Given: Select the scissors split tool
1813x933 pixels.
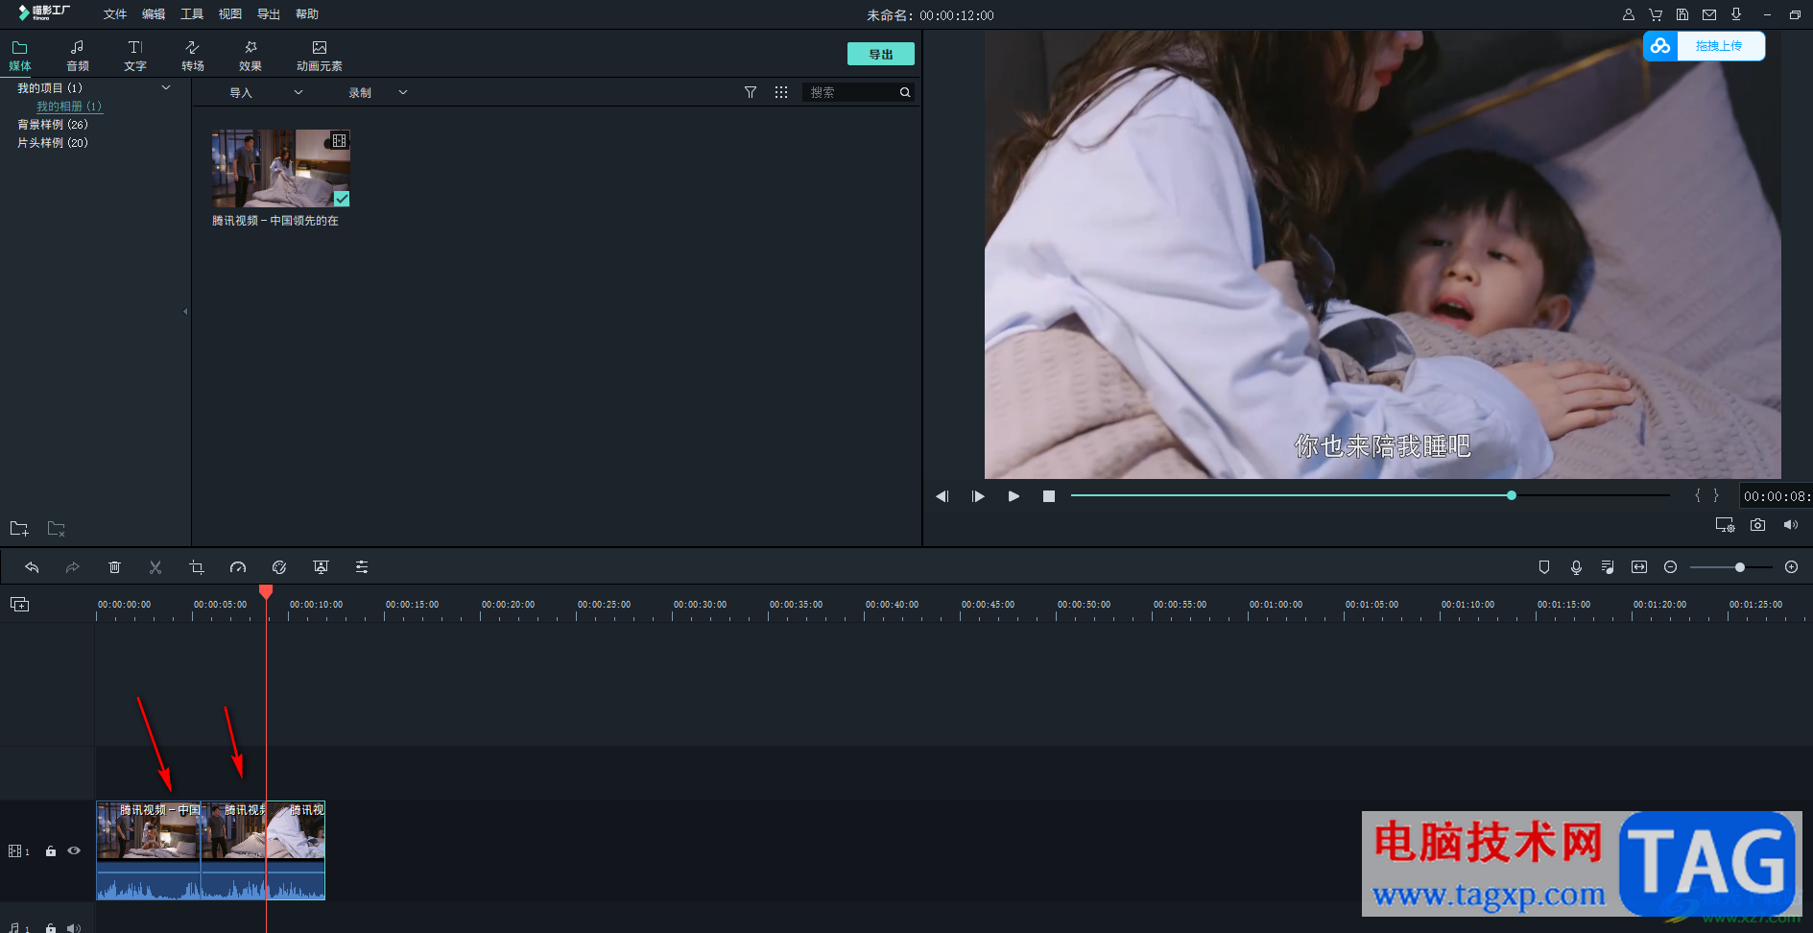Looking at the screenshot, I should (x=155, y=567).
